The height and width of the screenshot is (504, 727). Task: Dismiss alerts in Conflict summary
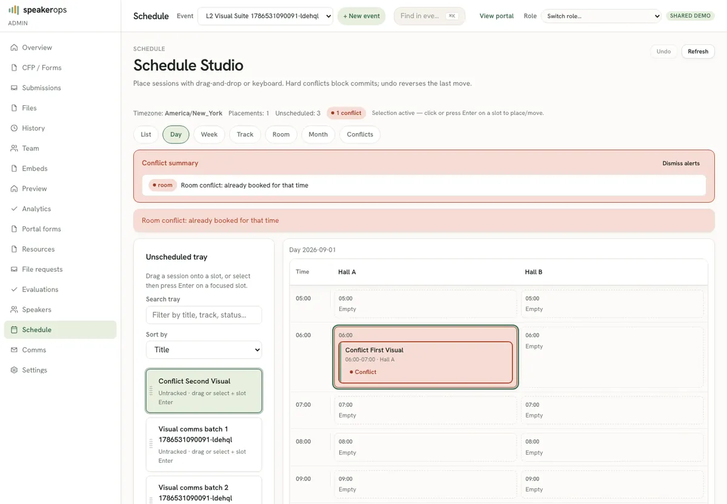coord(681,163)
